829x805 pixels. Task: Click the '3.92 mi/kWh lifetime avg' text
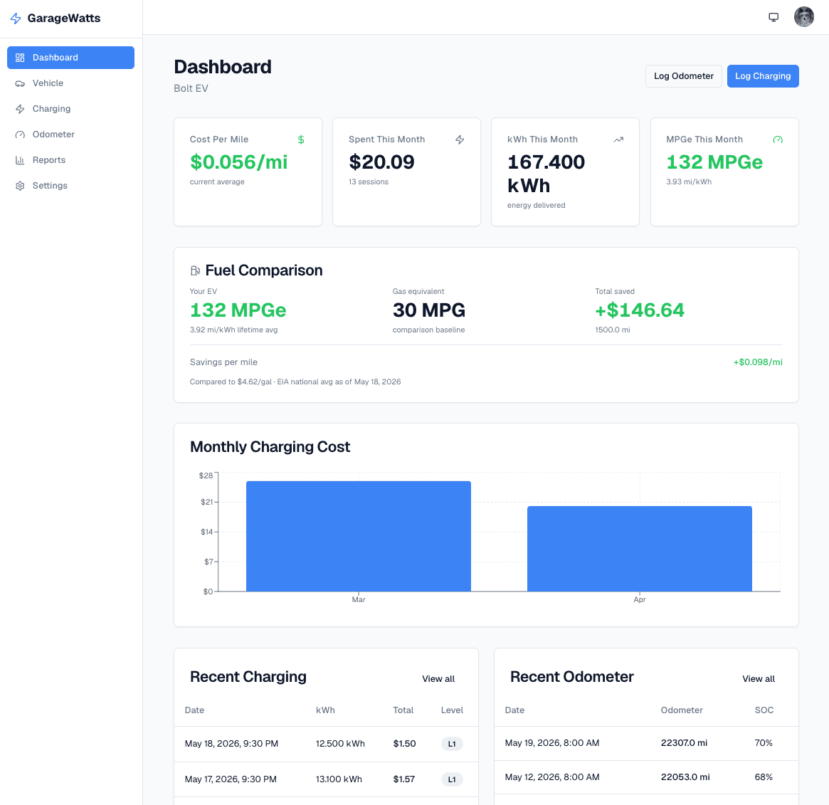(233, 330)
